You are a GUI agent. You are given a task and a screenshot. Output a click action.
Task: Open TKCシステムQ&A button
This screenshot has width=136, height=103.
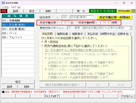[124, 11]
